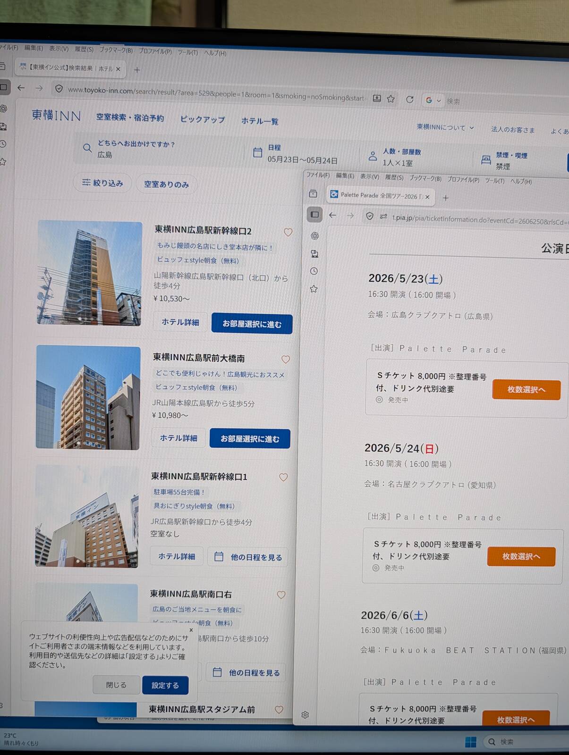This screenshot has width=569, height=755.
Task: Open 履歴(S) menu in Toyoko browser window
Action: point(84,49)
